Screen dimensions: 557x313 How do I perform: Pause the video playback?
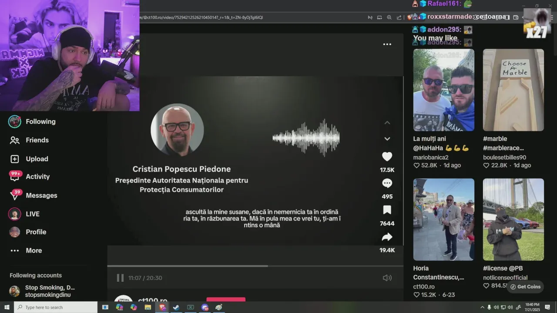pyautogui.click(x=120, y=278)
